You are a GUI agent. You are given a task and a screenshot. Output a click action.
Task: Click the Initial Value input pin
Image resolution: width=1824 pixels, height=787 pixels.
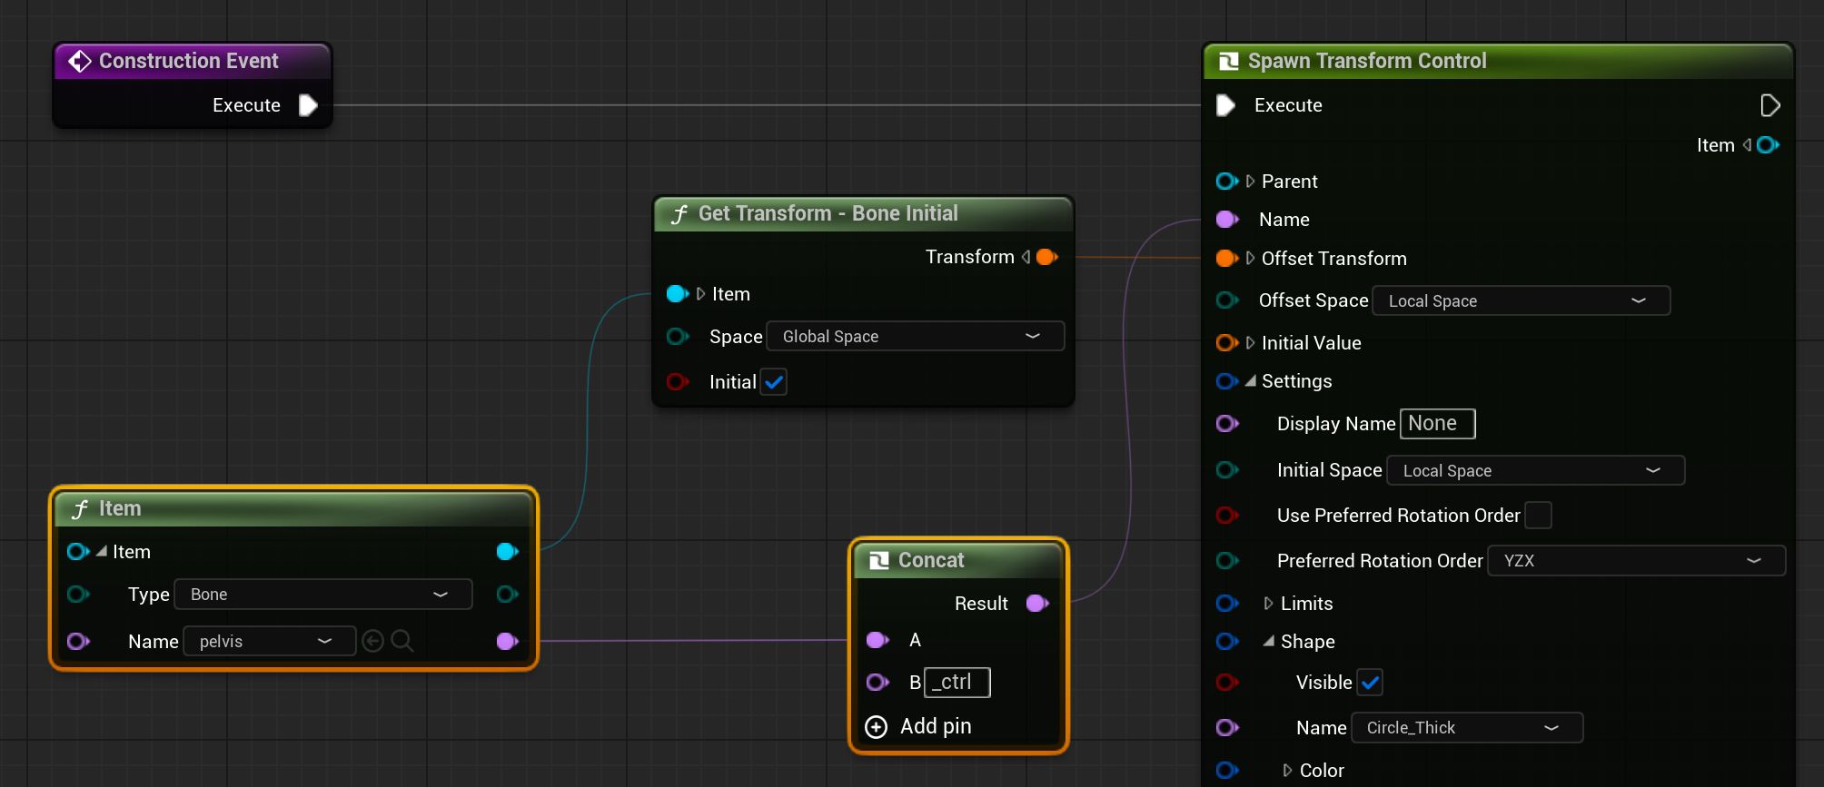click(1227, 343)
